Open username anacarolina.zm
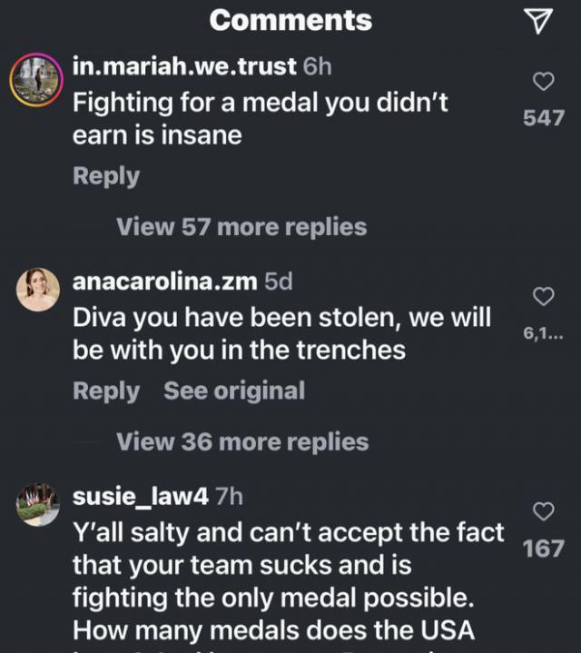Viewport: 581px width, 653px height. tap(164, 282)
